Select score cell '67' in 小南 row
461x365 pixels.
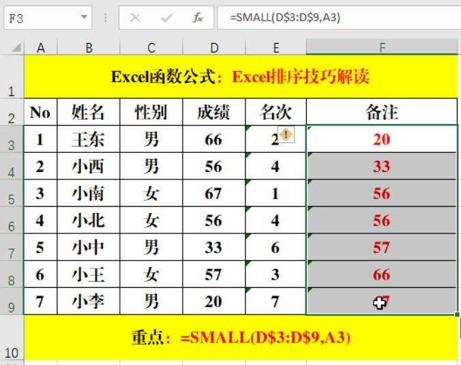click(x=213, y=193)
